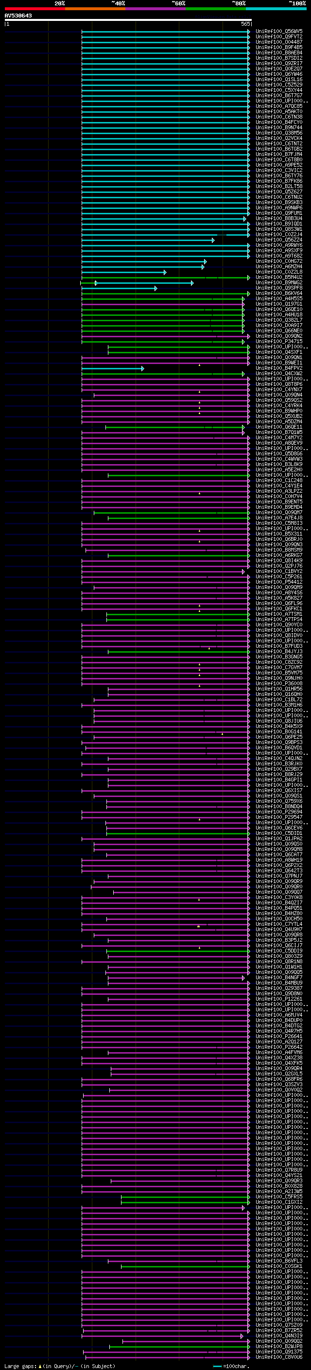The image size is (311, 1370).
Task: Select label UniRef100_Q7R8U9
Action: (279, 1169)
